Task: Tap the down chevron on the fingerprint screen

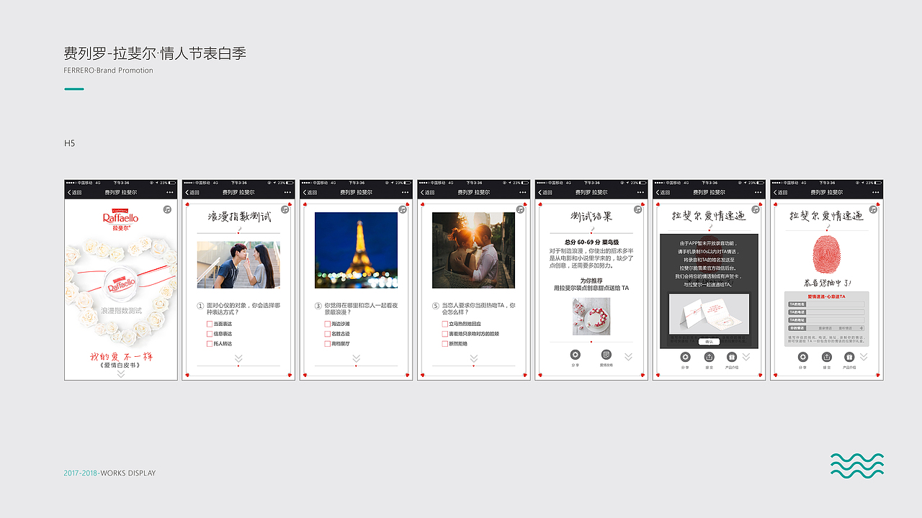Action: [x=864, y=357]
